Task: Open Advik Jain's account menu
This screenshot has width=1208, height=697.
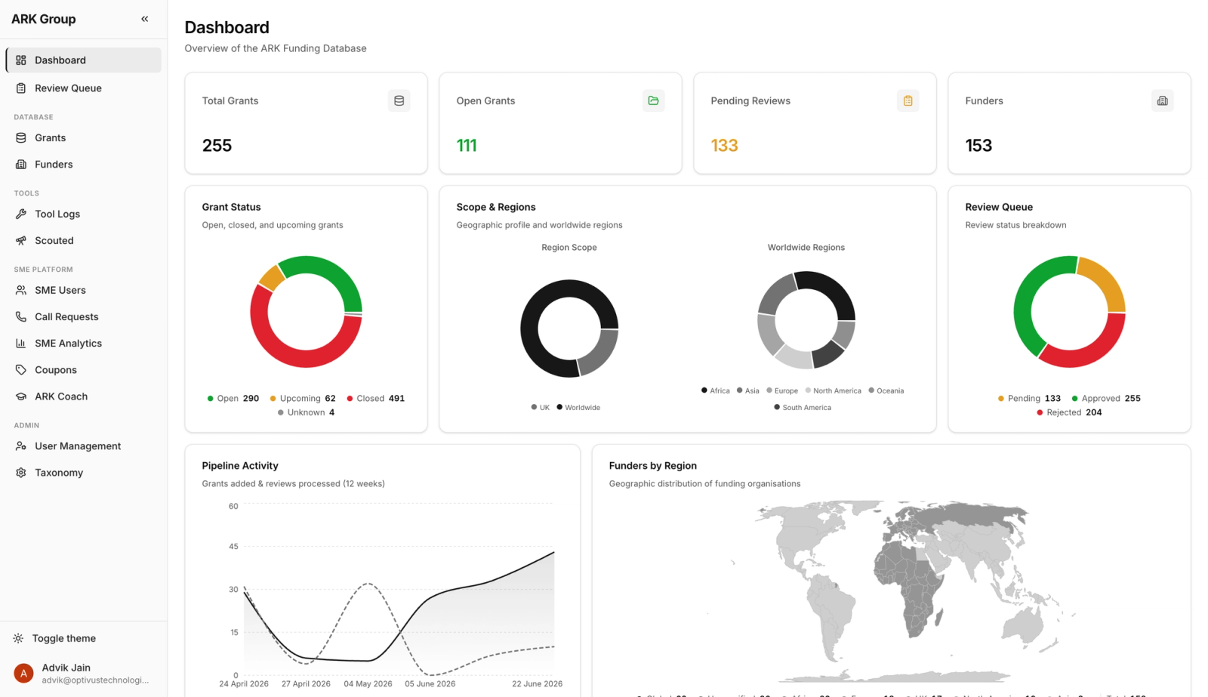Action: 83,674
